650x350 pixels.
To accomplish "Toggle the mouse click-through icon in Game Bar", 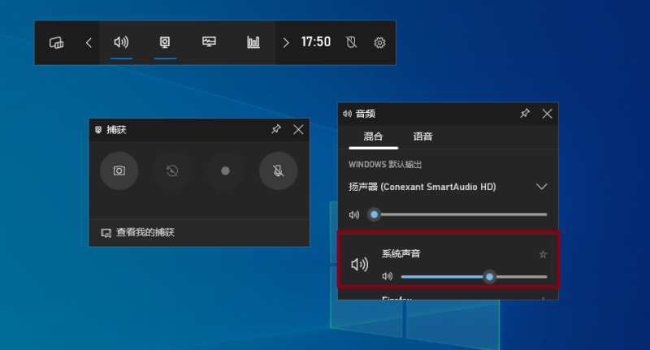I will coord(351,42).
